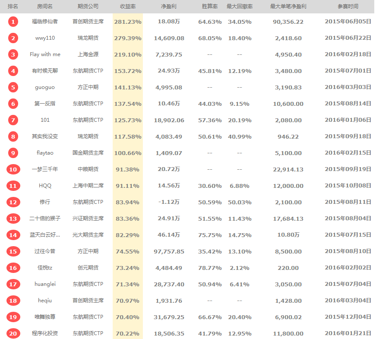Sort by the 最大单笔净盈利 column header
376x339 pixels.
[x=288, y=6]
